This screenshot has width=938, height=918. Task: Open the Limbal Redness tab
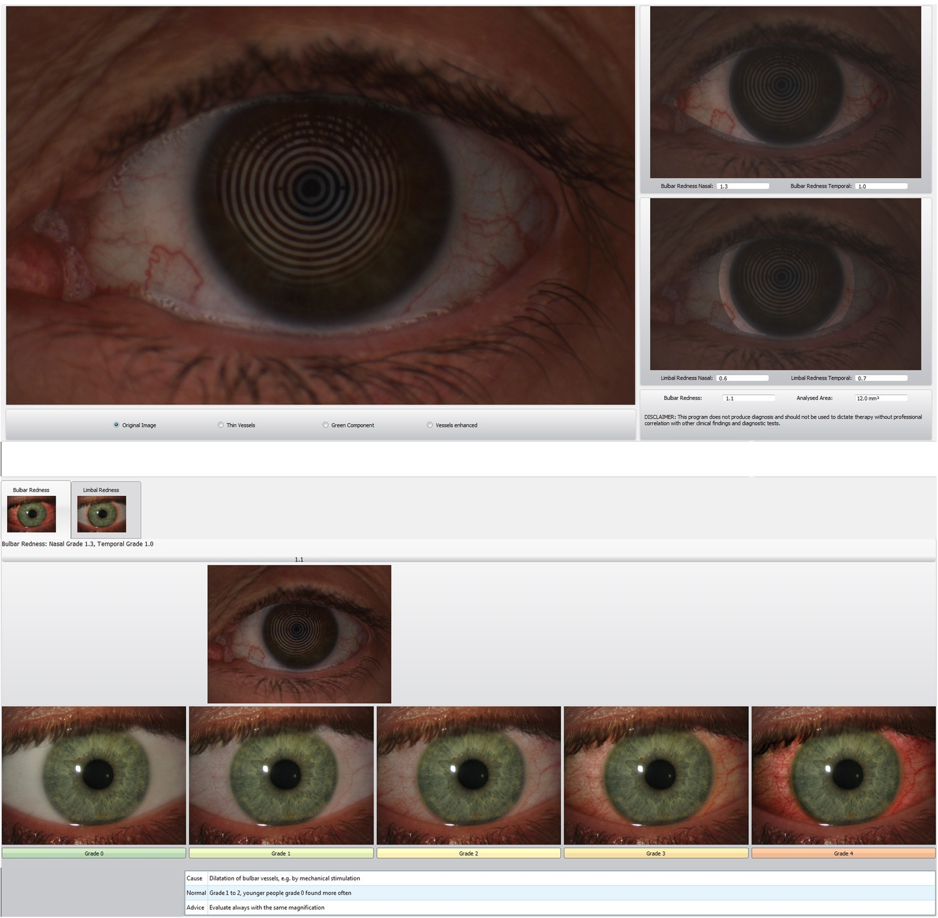(106, 509)
